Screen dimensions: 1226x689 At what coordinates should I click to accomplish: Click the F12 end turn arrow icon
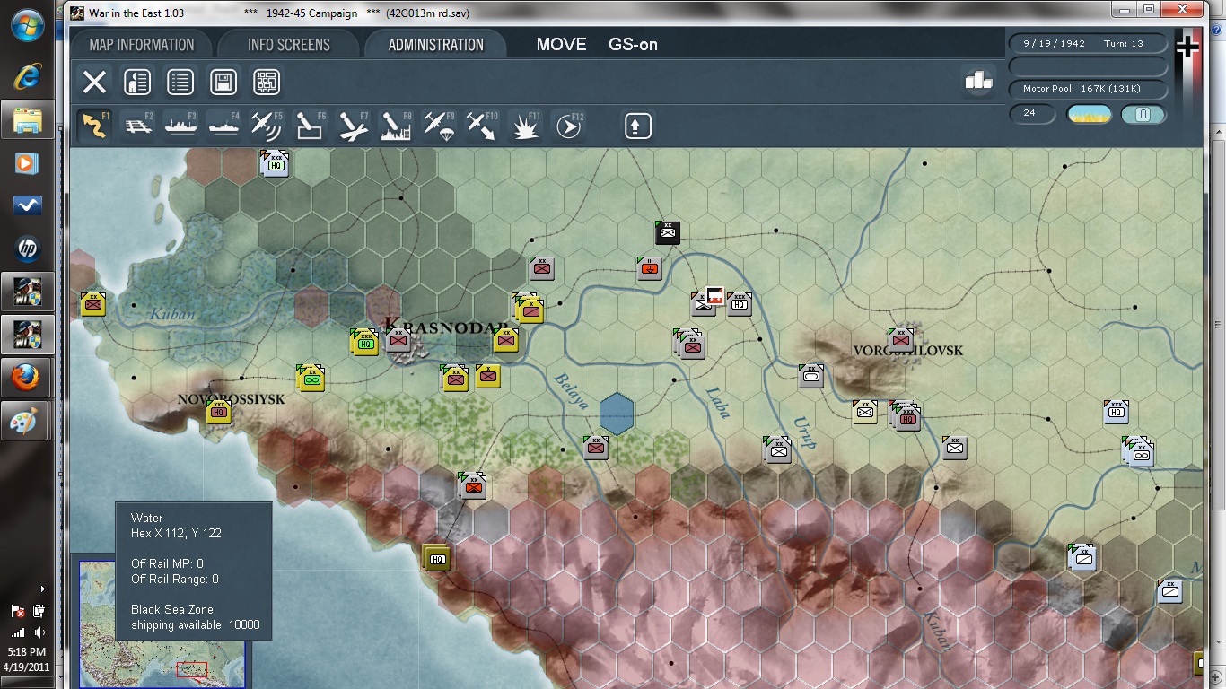(568, 126)
